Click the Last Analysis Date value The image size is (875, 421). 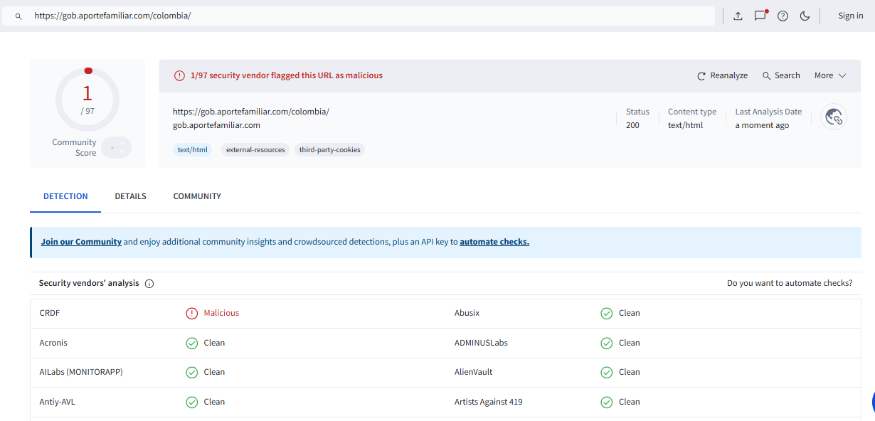point(762,125)
